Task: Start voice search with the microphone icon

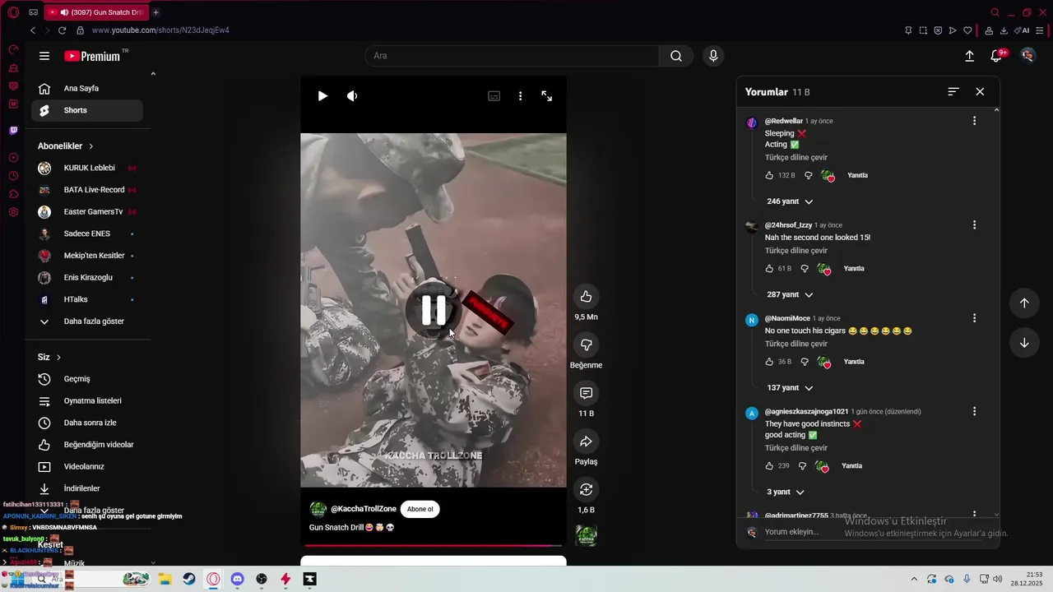Action: [x=713, y=56]
